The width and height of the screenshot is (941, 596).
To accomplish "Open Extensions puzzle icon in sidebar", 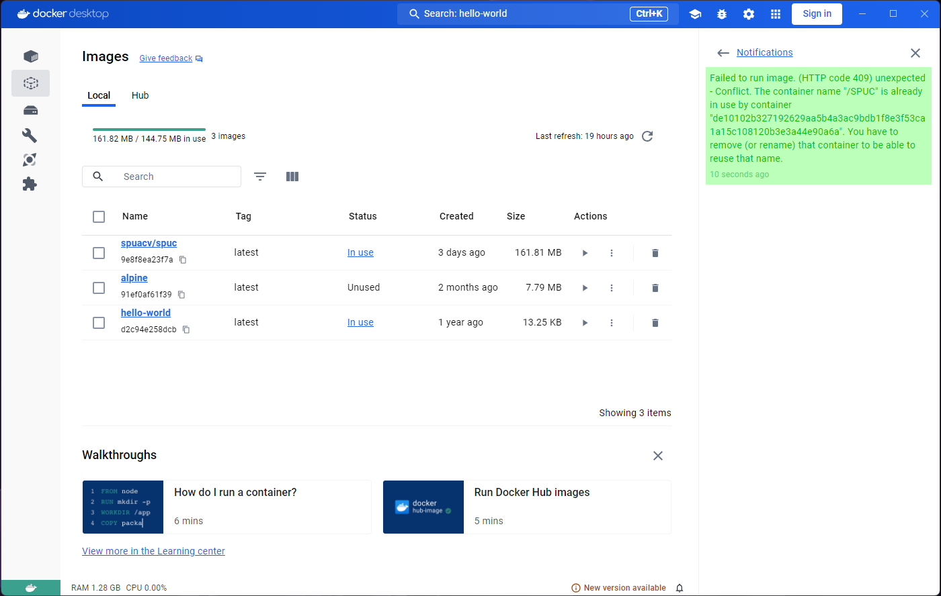I will (x=30, y=184).
